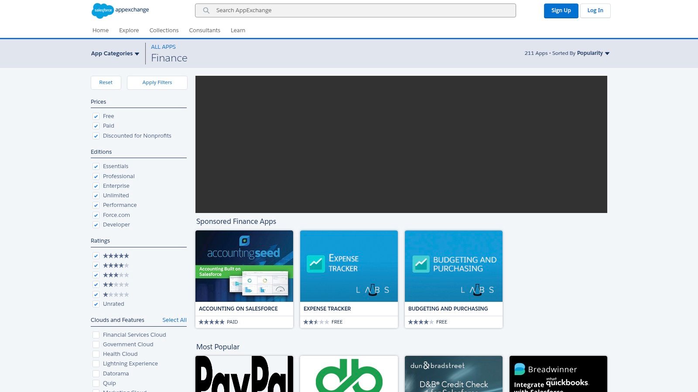Click Expense Tracker star rating
This screenshot has height=392, width=698.
tap(316, 322)
